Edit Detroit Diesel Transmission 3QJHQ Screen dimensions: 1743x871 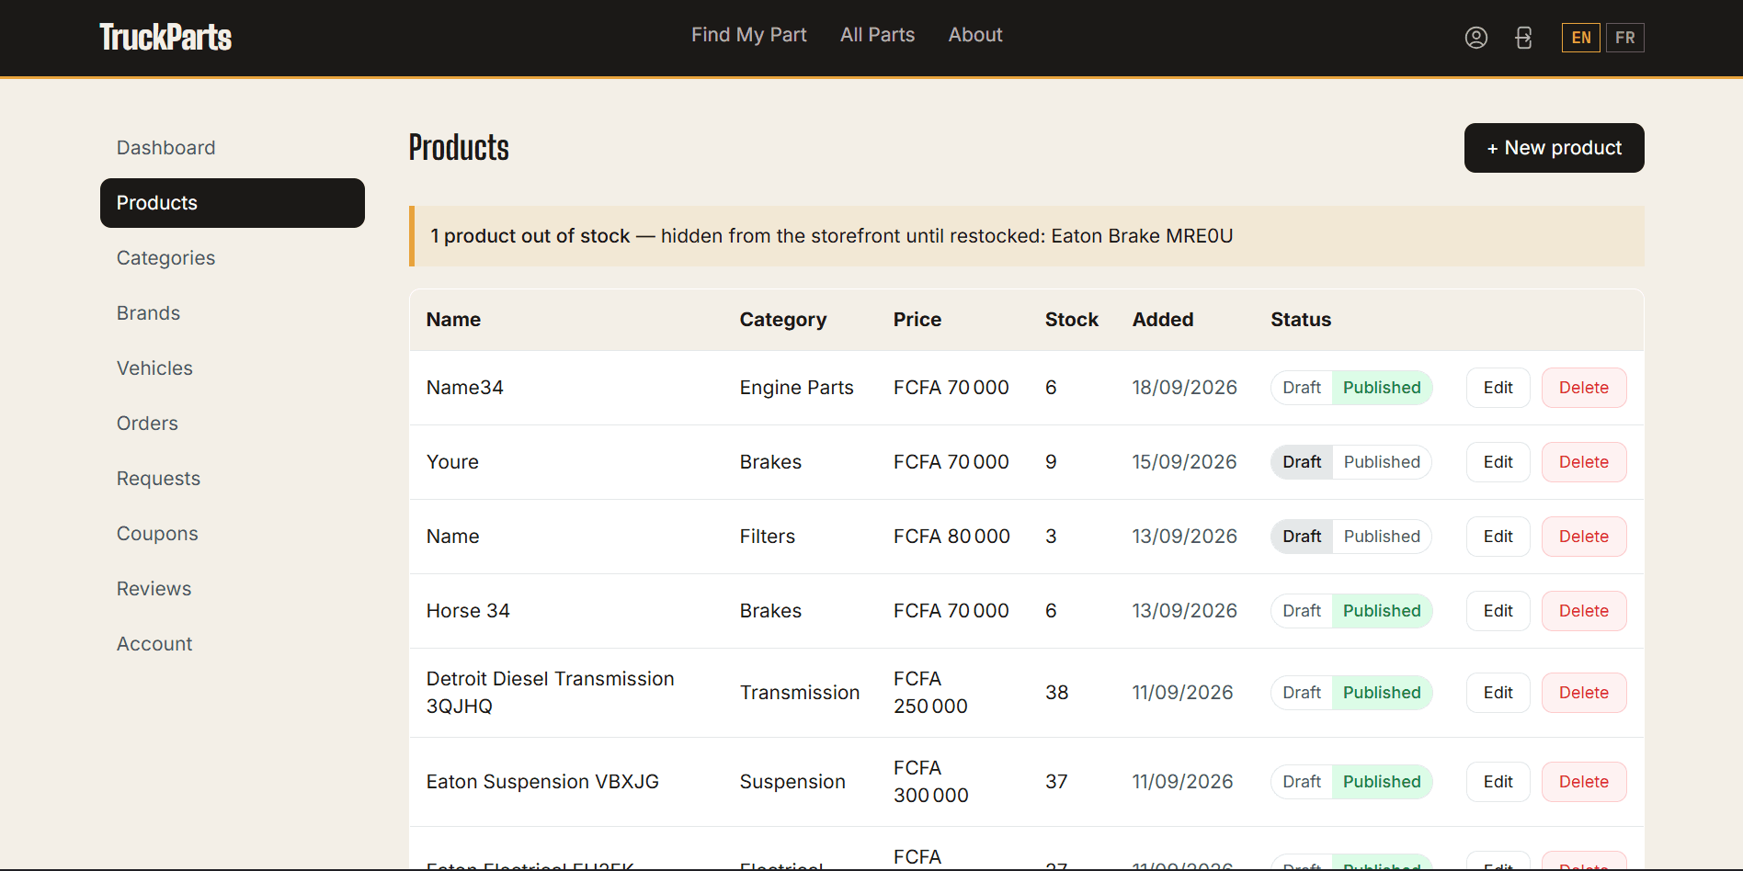click(x=1498, y=693)
